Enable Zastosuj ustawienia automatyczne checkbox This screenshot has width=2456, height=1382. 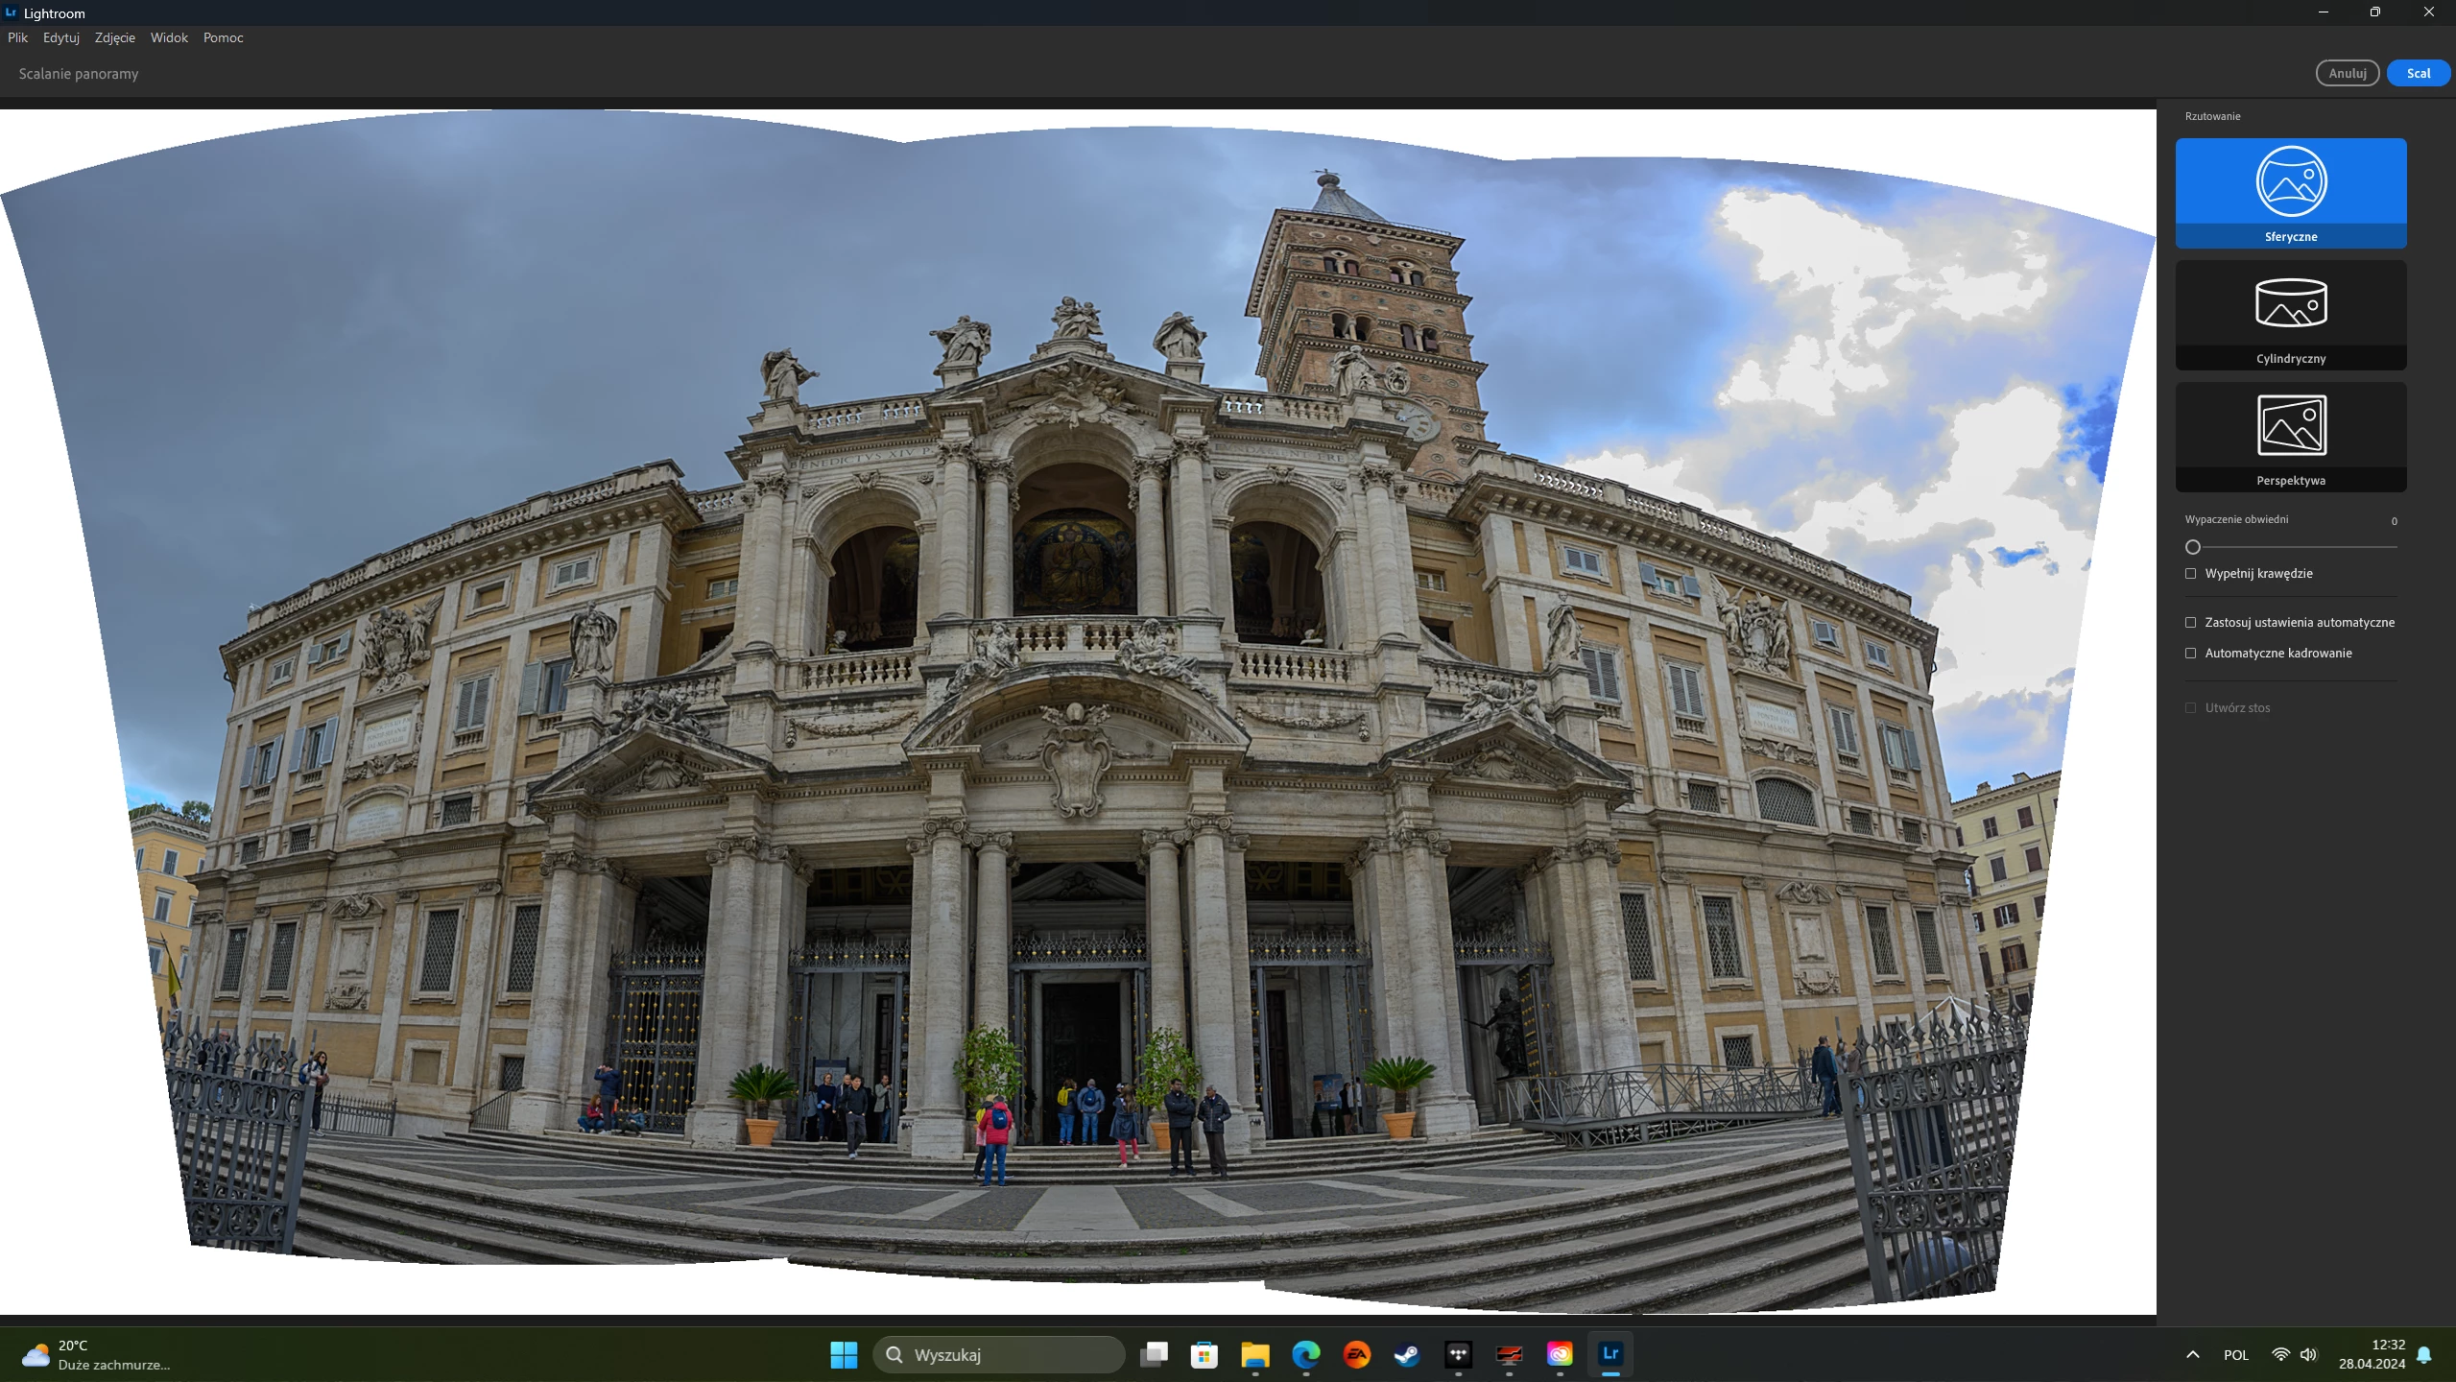point(2191,623)
